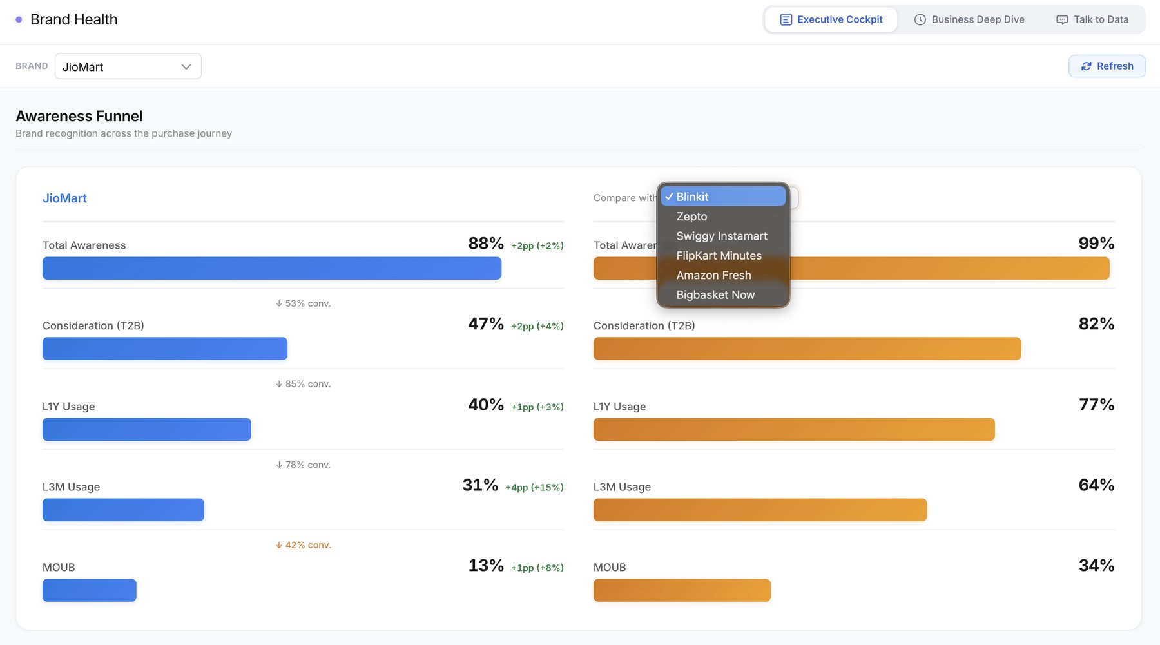This screenshot has height=645, width=1160.
Task: Click the Compare with label
Action: click(624, 198)
